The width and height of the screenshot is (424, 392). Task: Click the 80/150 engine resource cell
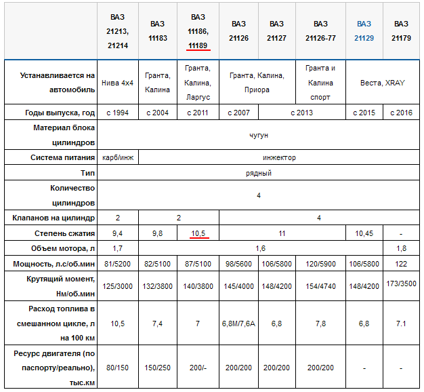[x=118, y=368]
